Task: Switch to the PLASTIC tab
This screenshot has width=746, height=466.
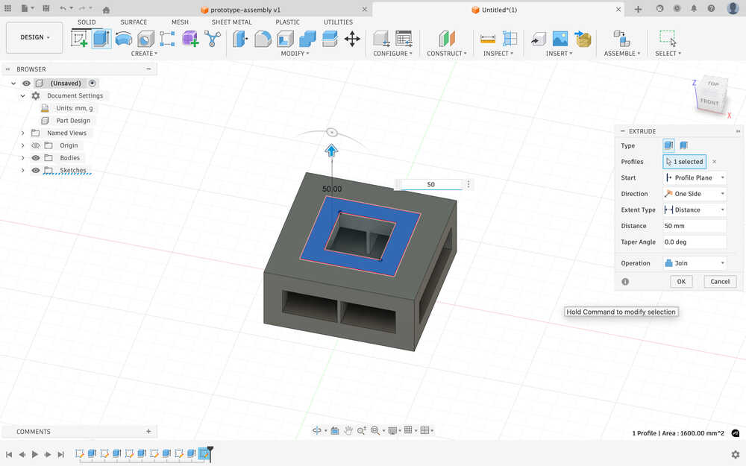Action: coord(287,22)
